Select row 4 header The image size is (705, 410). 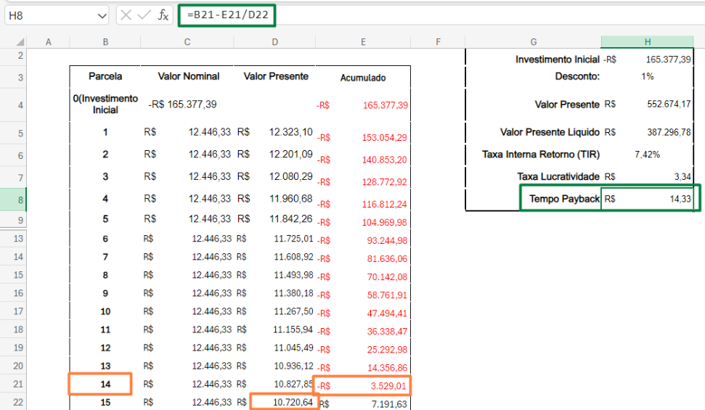click(14, 105)
